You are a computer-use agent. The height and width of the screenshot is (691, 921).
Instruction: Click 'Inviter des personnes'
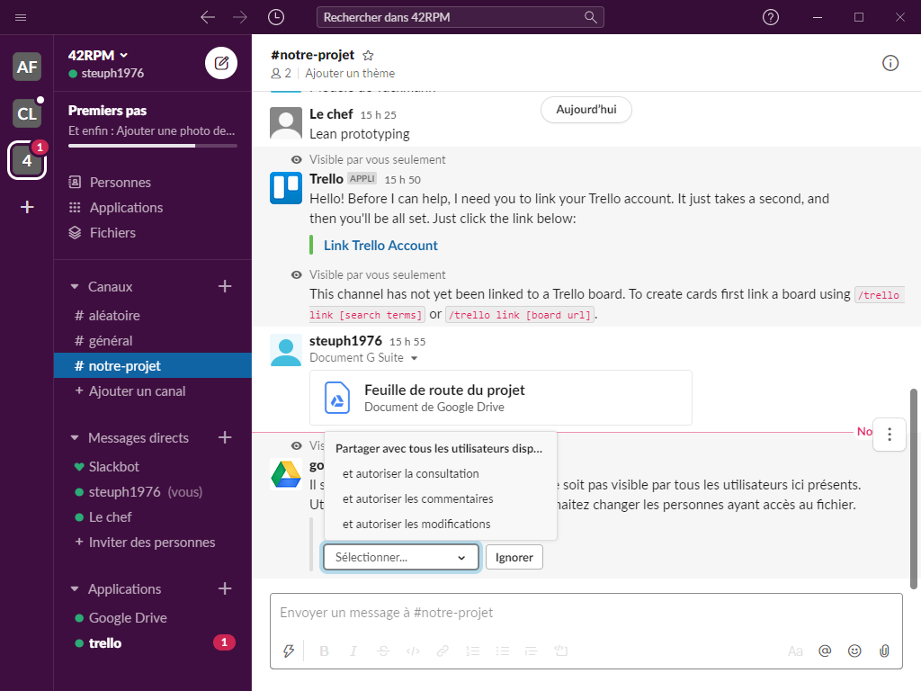pyautogui.click(x=153, y=543)
